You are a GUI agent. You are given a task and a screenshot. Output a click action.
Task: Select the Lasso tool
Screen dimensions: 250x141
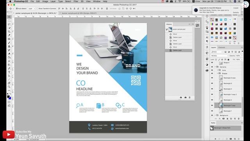click(9, 24)
